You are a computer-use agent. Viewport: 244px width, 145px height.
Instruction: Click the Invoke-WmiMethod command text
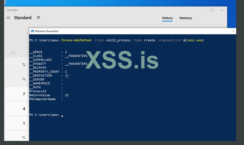[x=76, y=40]
